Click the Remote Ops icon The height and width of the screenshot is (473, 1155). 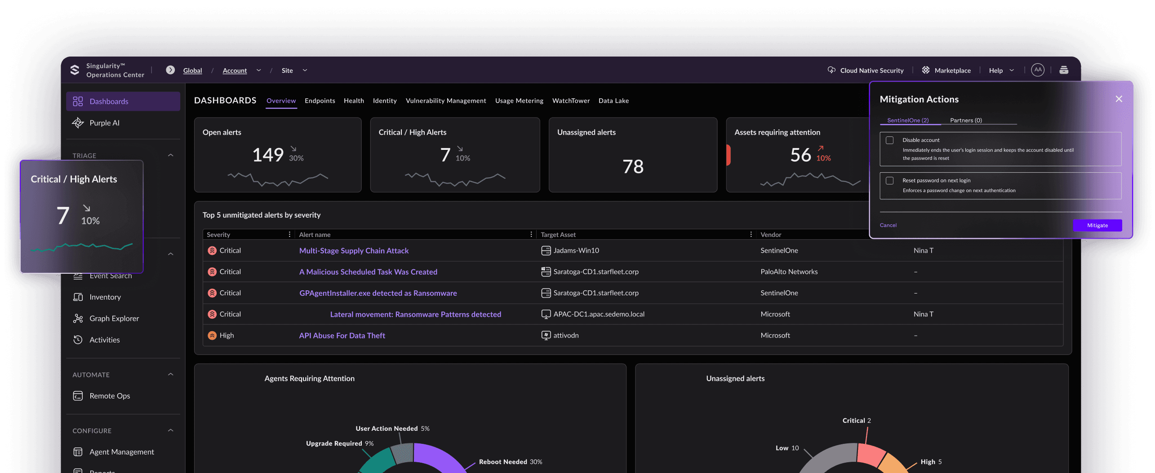coord(78,396)
